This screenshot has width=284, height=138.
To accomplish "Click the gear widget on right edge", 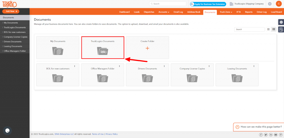I will tap(281, 22).
